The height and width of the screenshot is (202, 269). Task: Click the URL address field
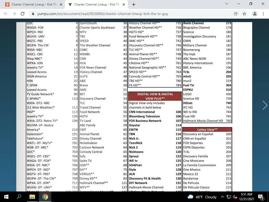pos(103,14)
